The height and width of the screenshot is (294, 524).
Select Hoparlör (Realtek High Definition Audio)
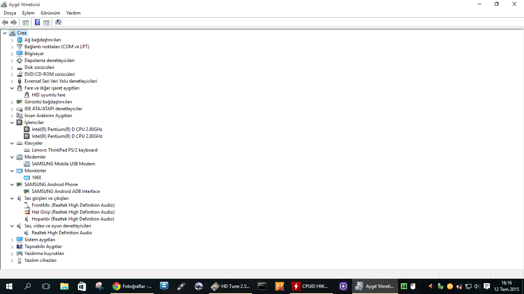coord(73,219)
